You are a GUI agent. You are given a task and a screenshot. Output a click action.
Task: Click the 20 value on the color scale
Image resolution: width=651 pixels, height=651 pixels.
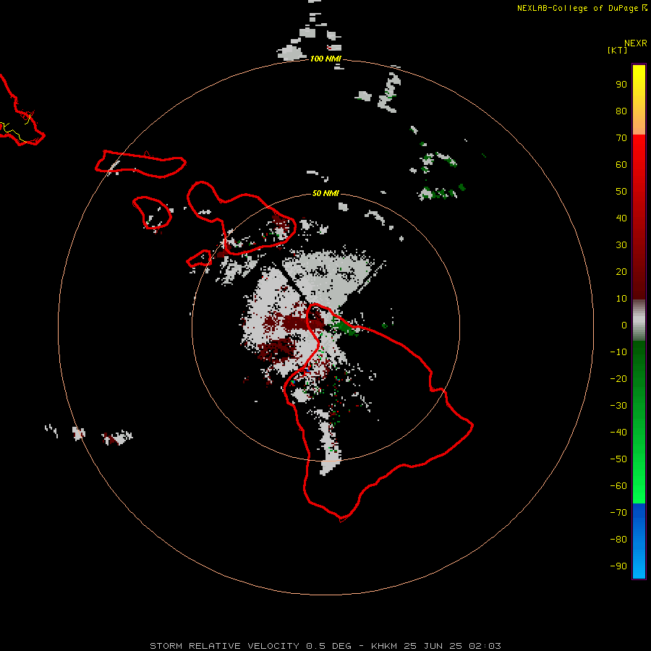(x=621, y=272)
